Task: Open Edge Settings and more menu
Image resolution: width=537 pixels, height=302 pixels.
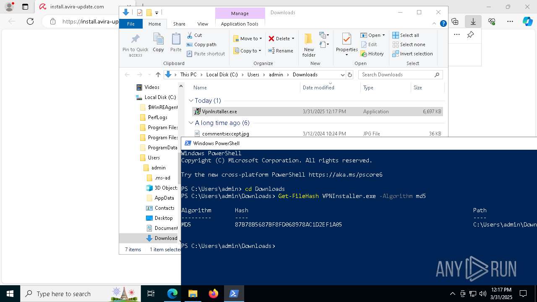Action: click(x=510, y=21)
